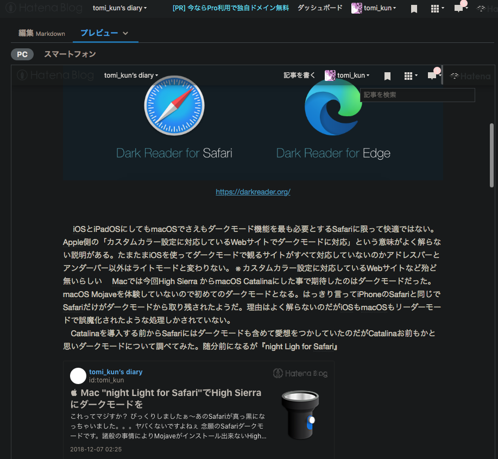Open the https://darkreader.org/ link
Image resolution: width=498 pixels, height=459 pixels.
coord(253,192)
